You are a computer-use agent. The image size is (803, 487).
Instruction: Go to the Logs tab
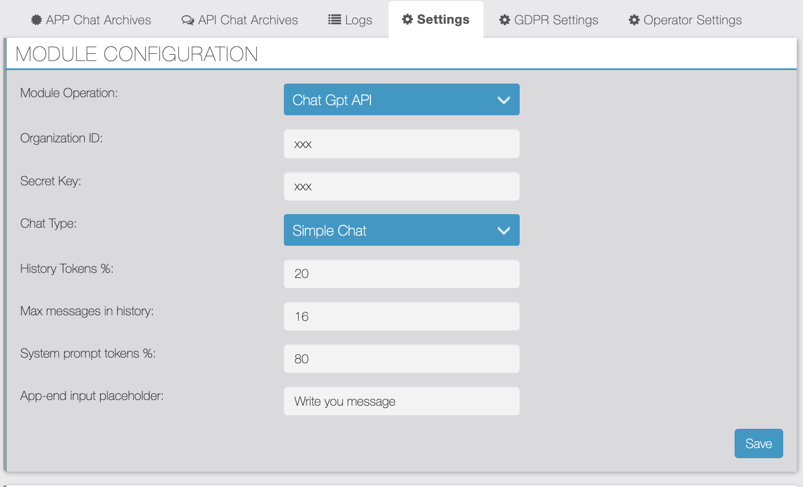[x=358, y=20]
